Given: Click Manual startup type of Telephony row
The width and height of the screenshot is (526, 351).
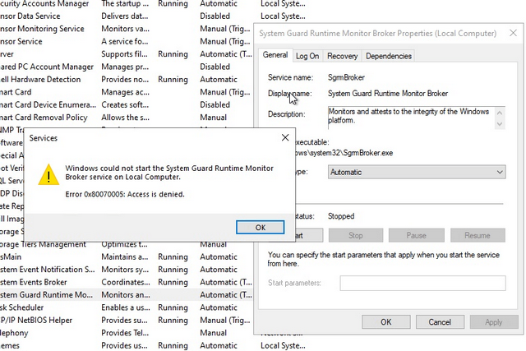Looking at the screenshot, I should click(214, 333).
